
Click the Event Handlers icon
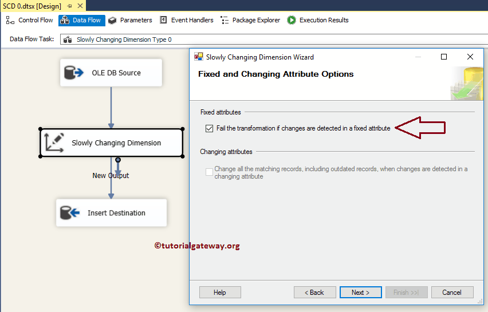[164, 20]
